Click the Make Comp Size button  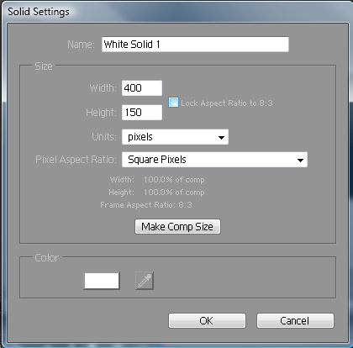tap(177, 226)
